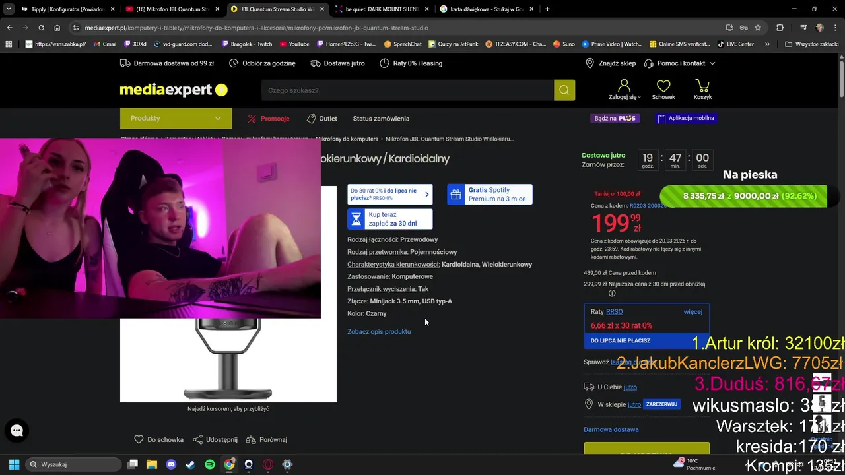Add product via Do schowka heart
This screenshot has height=475, width=845.
pos(159,440)
